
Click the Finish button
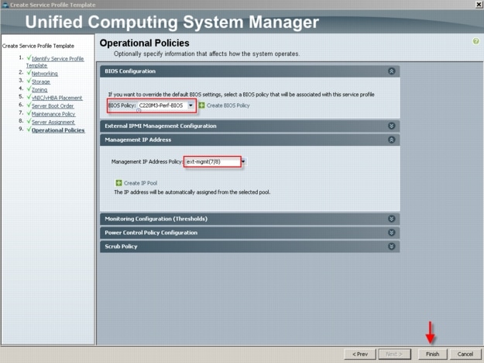[432, 354]
